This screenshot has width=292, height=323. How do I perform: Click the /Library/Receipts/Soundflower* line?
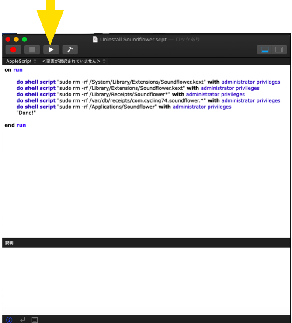coord(130,94)
